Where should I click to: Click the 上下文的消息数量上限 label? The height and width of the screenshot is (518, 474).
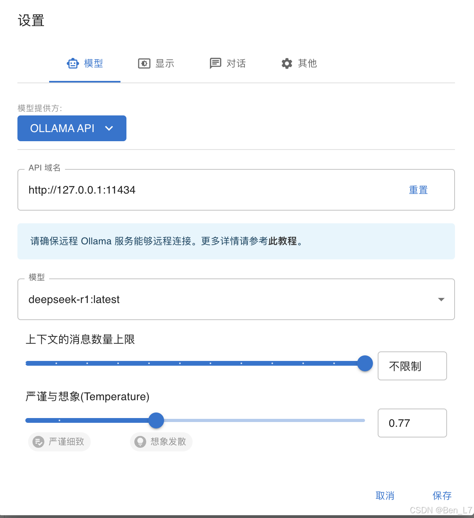click(80, 340)
